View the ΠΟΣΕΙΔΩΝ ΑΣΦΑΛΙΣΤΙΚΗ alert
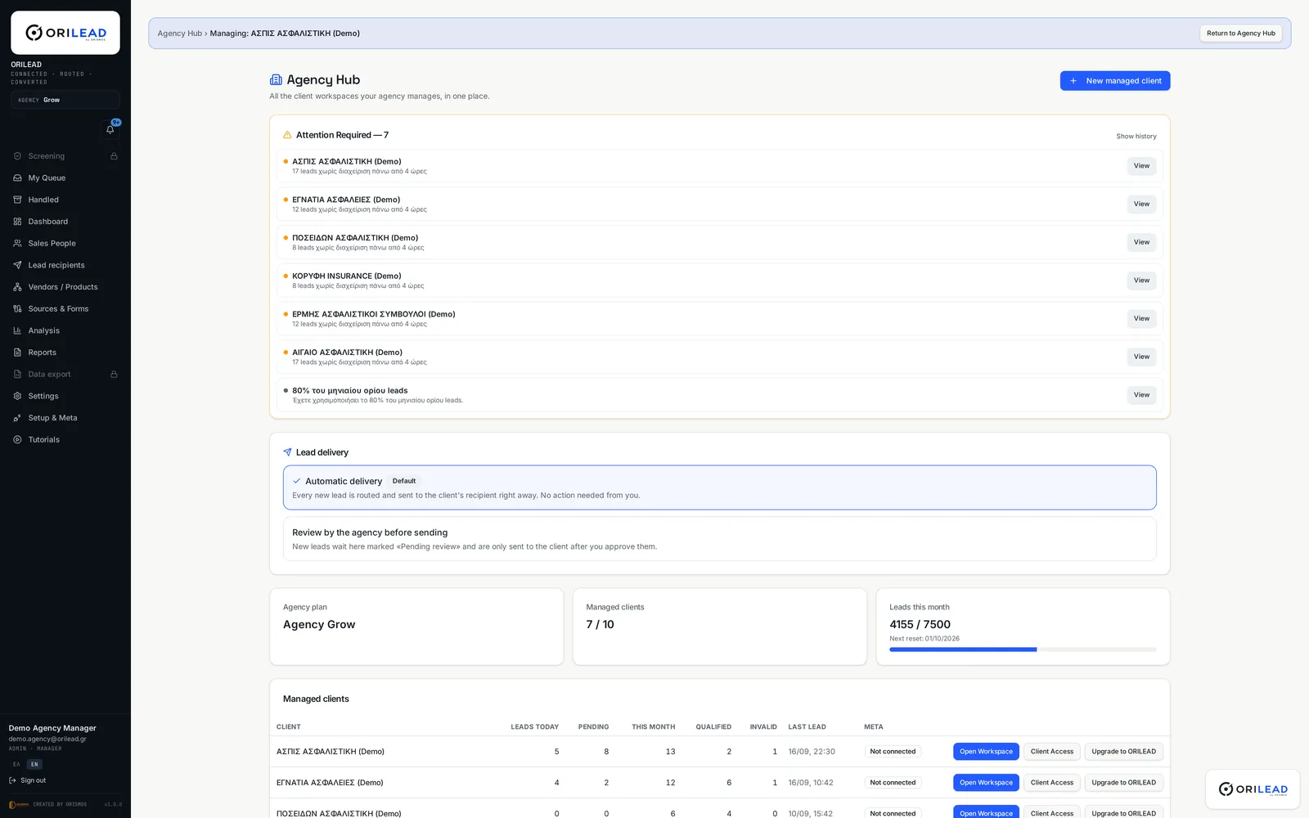1309x818 pixels. pyautogui.click(x=1141, y=242)
